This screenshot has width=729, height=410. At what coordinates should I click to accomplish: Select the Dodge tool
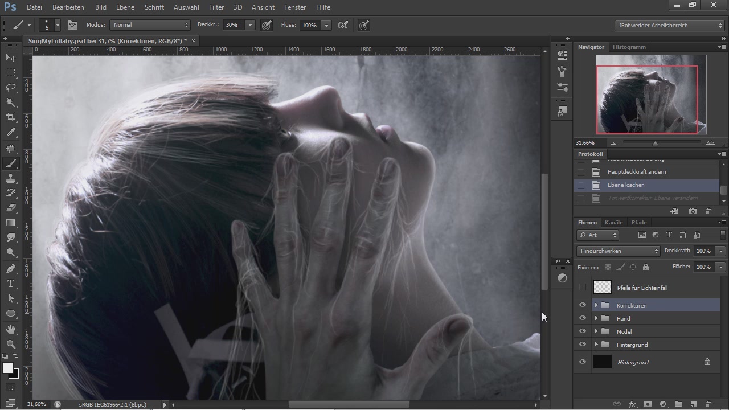11,253
